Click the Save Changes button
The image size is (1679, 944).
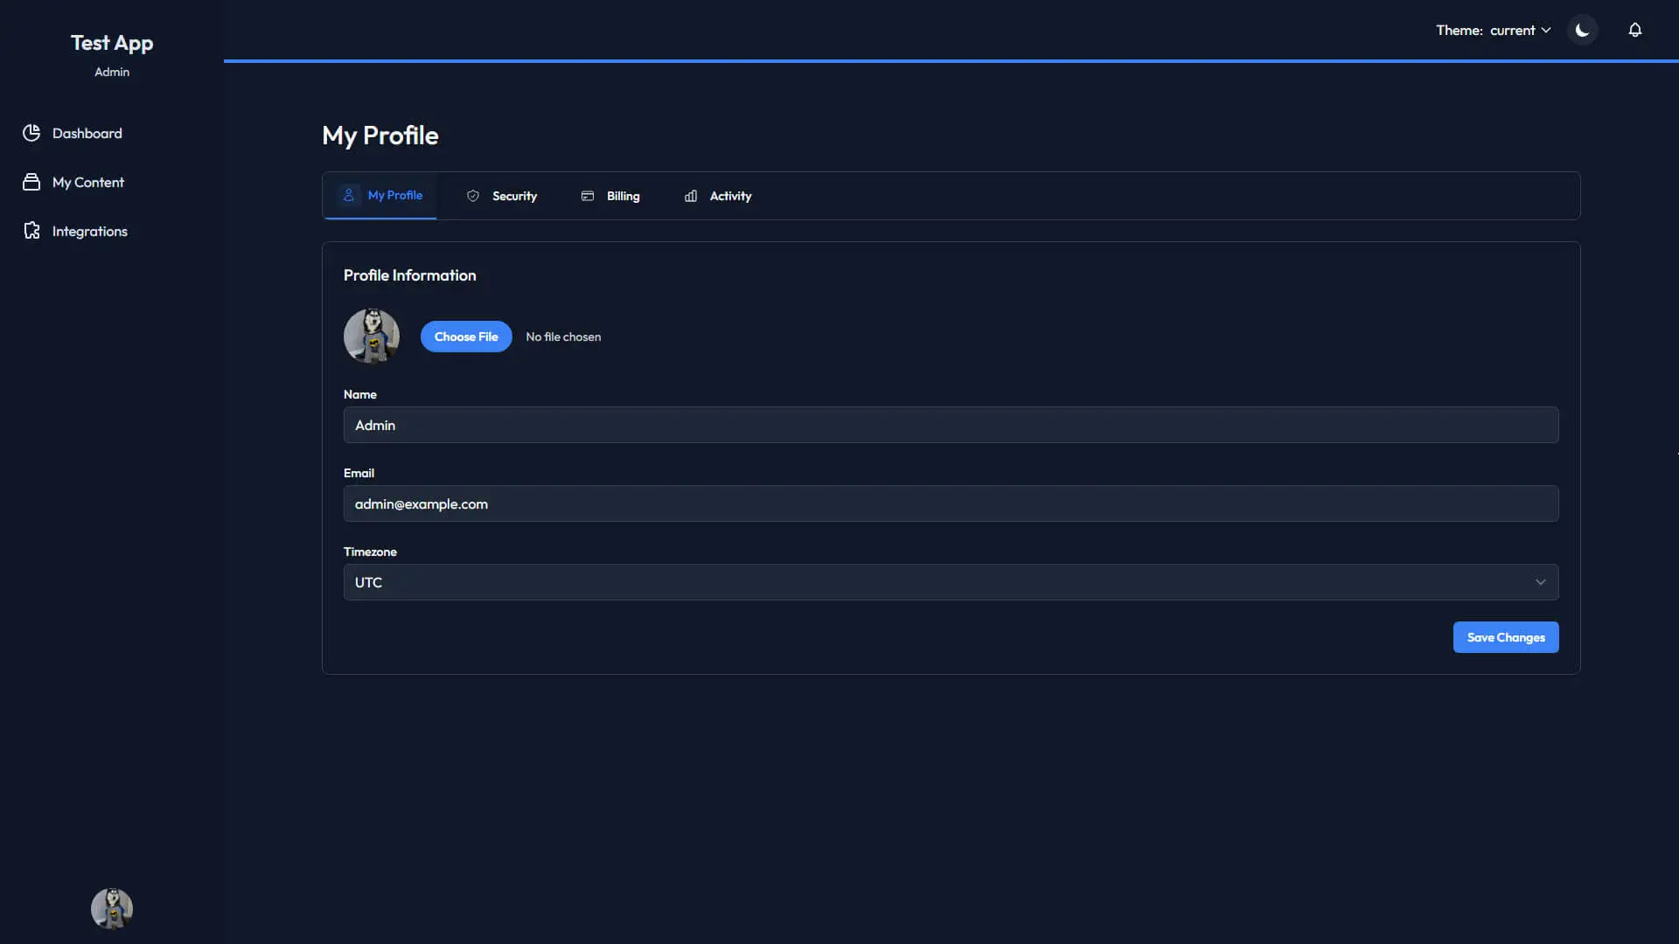[1506, 637]
